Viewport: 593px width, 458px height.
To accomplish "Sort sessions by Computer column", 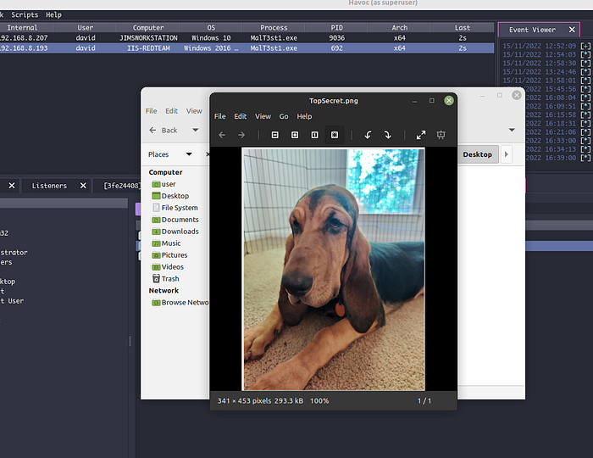I will [148, 28].
